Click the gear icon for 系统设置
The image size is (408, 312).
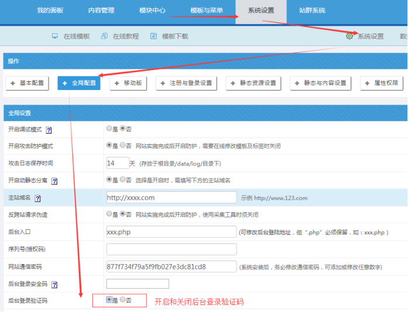point(350,36)
